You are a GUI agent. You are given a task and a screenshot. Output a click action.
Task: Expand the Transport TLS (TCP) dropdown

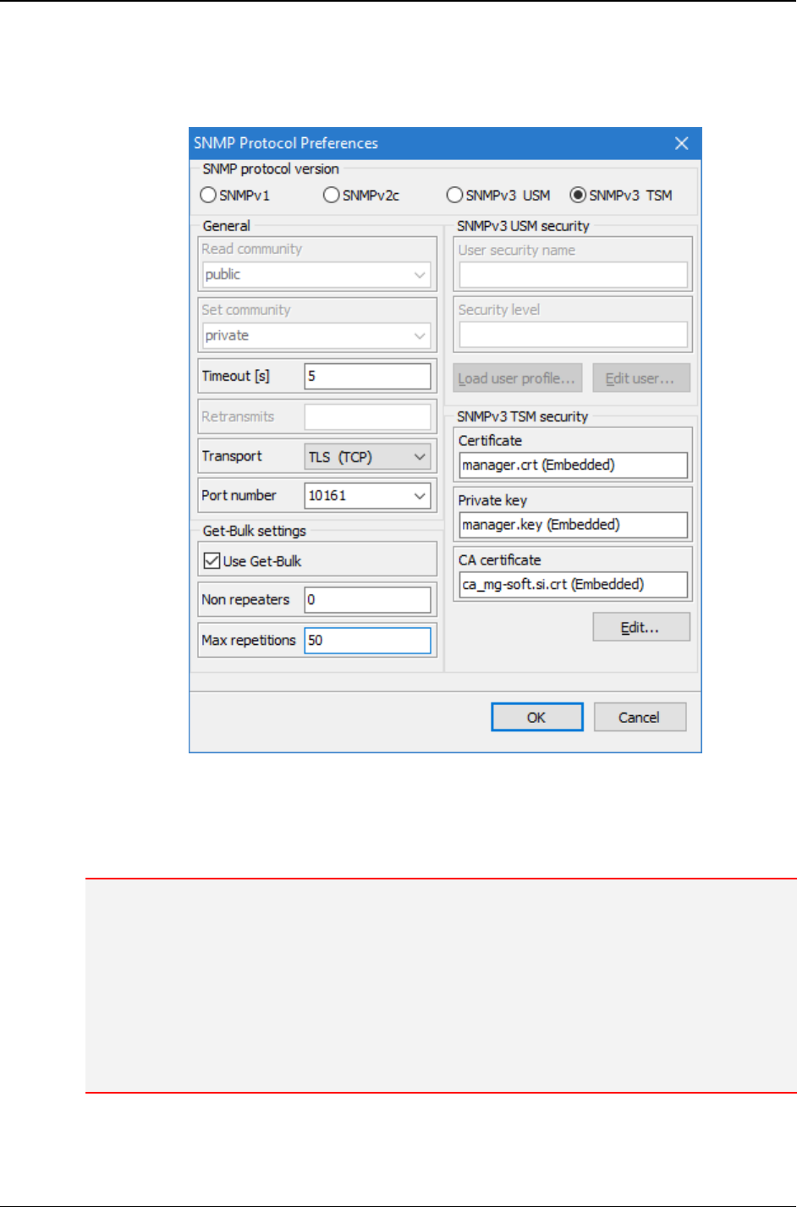[x=420, y=456]
